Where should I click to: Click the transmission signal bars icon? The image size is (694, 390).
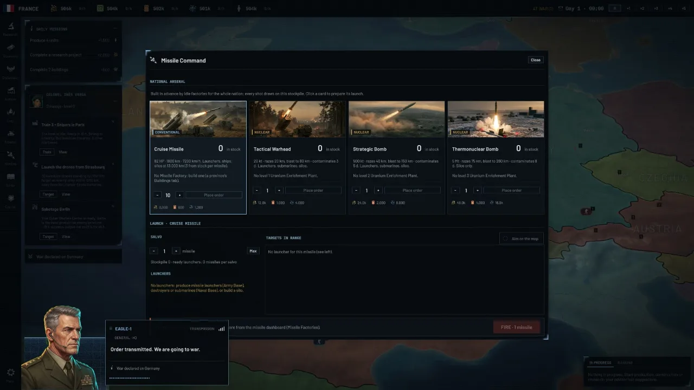click(221, 329)
